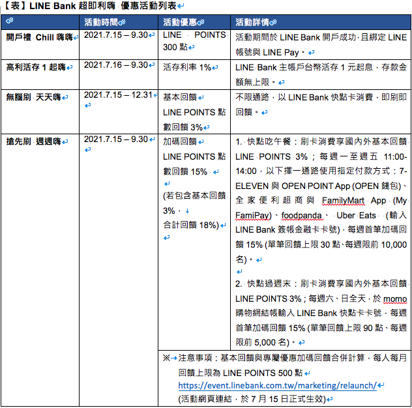412x408 pixels.
Task: Click the date cell '2021.7.16 – 9.30'
Action: coord(116,65)
